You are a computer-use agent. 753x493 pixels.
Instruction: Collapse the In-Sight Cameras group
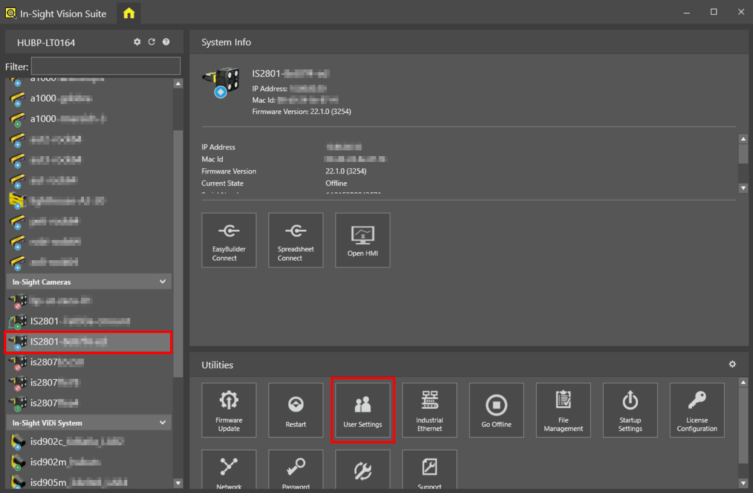coord(162,281)
